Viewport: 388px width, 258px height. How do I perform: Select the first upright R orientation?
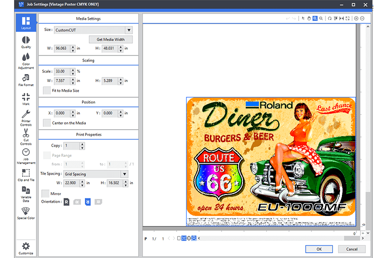[x=66, y=202]
